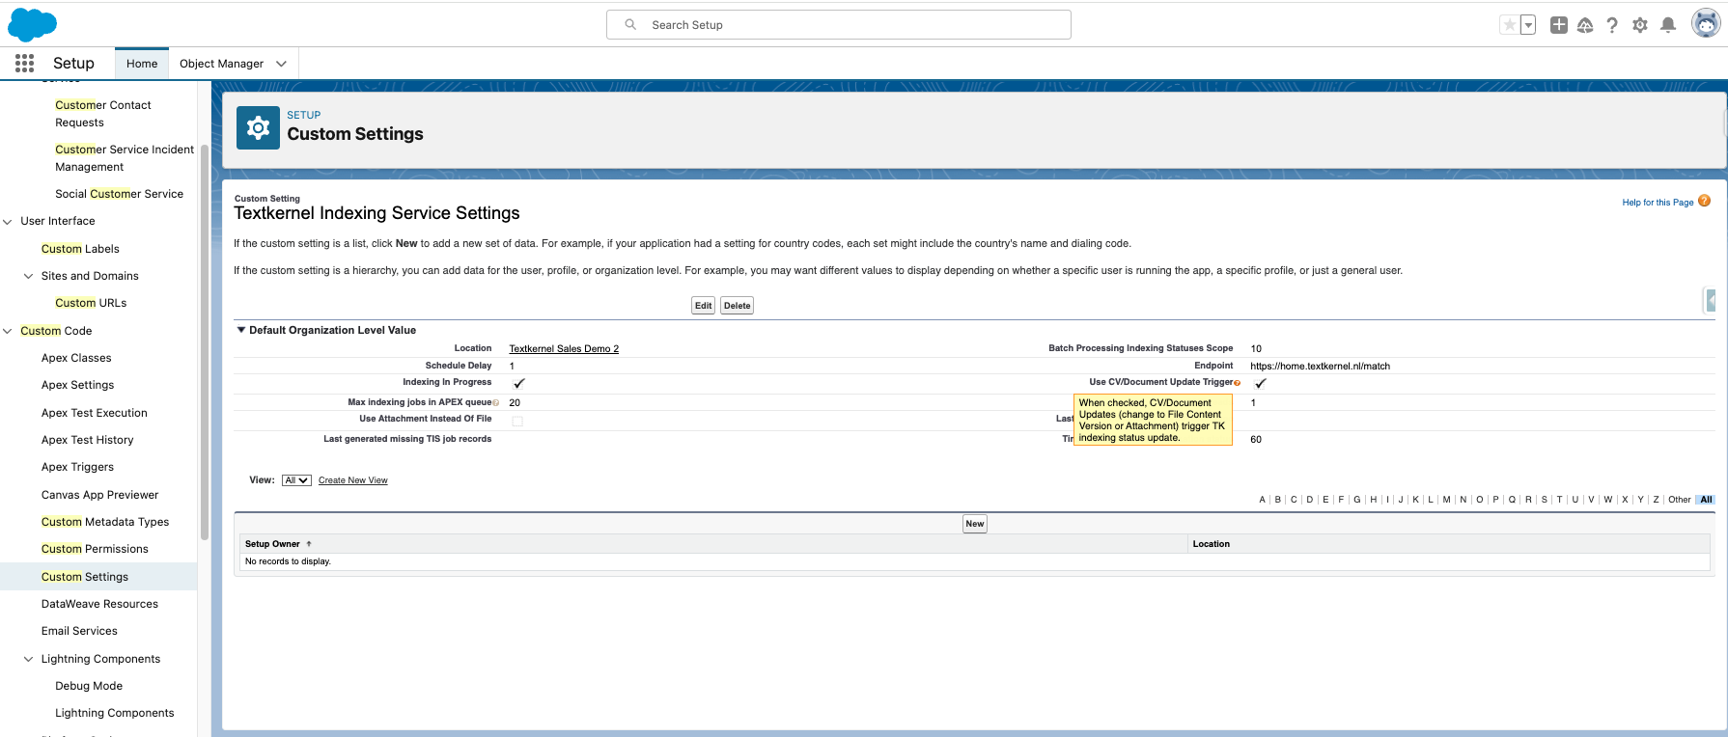Viewport: 1728px width, 737px height.
Task: Open the Trailhead guidance icon
Action: pyautogui.click(x=1585, y=25)
